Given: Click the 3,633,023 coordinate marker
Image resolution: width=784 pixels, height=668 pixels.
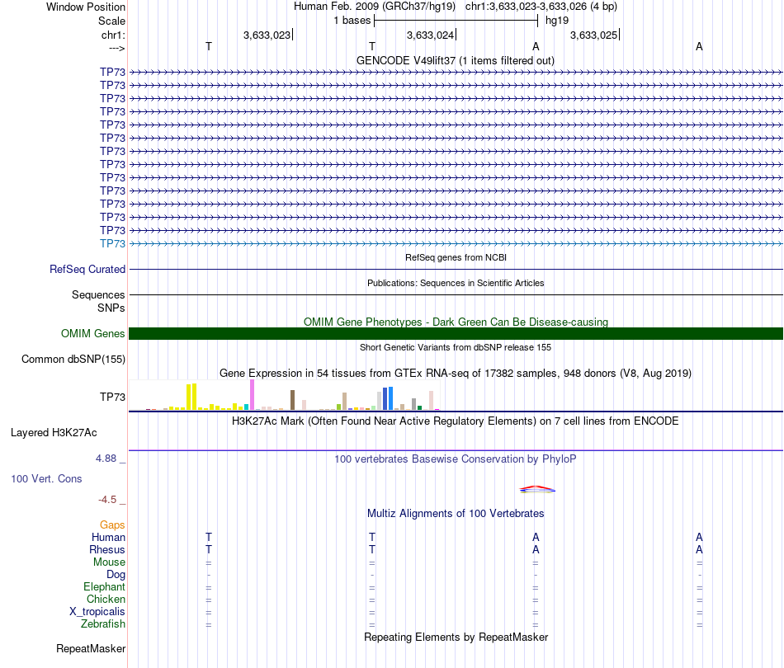Looking at the screenshot, I should coord(267,35).
